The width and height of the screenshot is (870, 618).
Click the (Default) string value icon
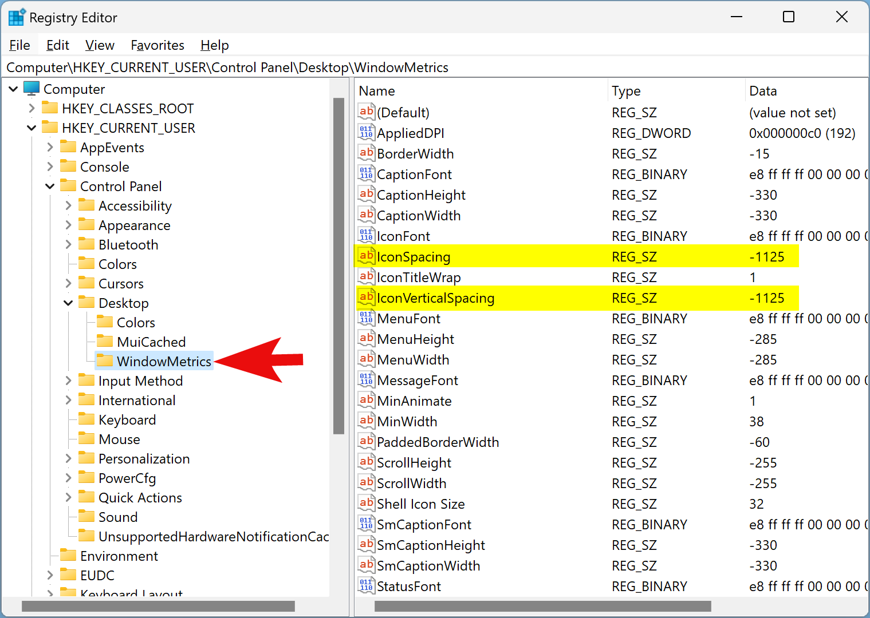coord(367,112)
